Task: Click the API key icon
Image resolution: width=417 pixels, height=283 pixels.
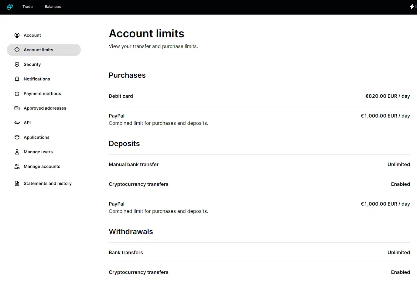Action: [17, 123]
